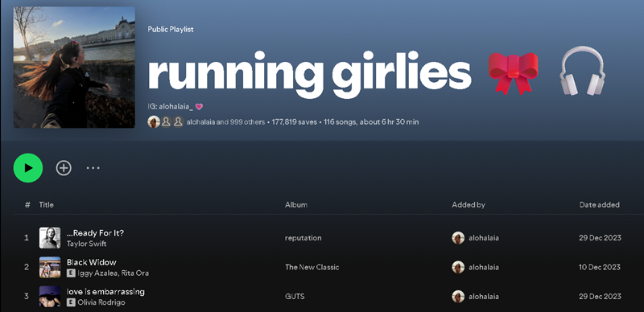Image resolution: width=644 pixels, height=312 pixels.
Task: Select song Black Widow
Action: 92,262
